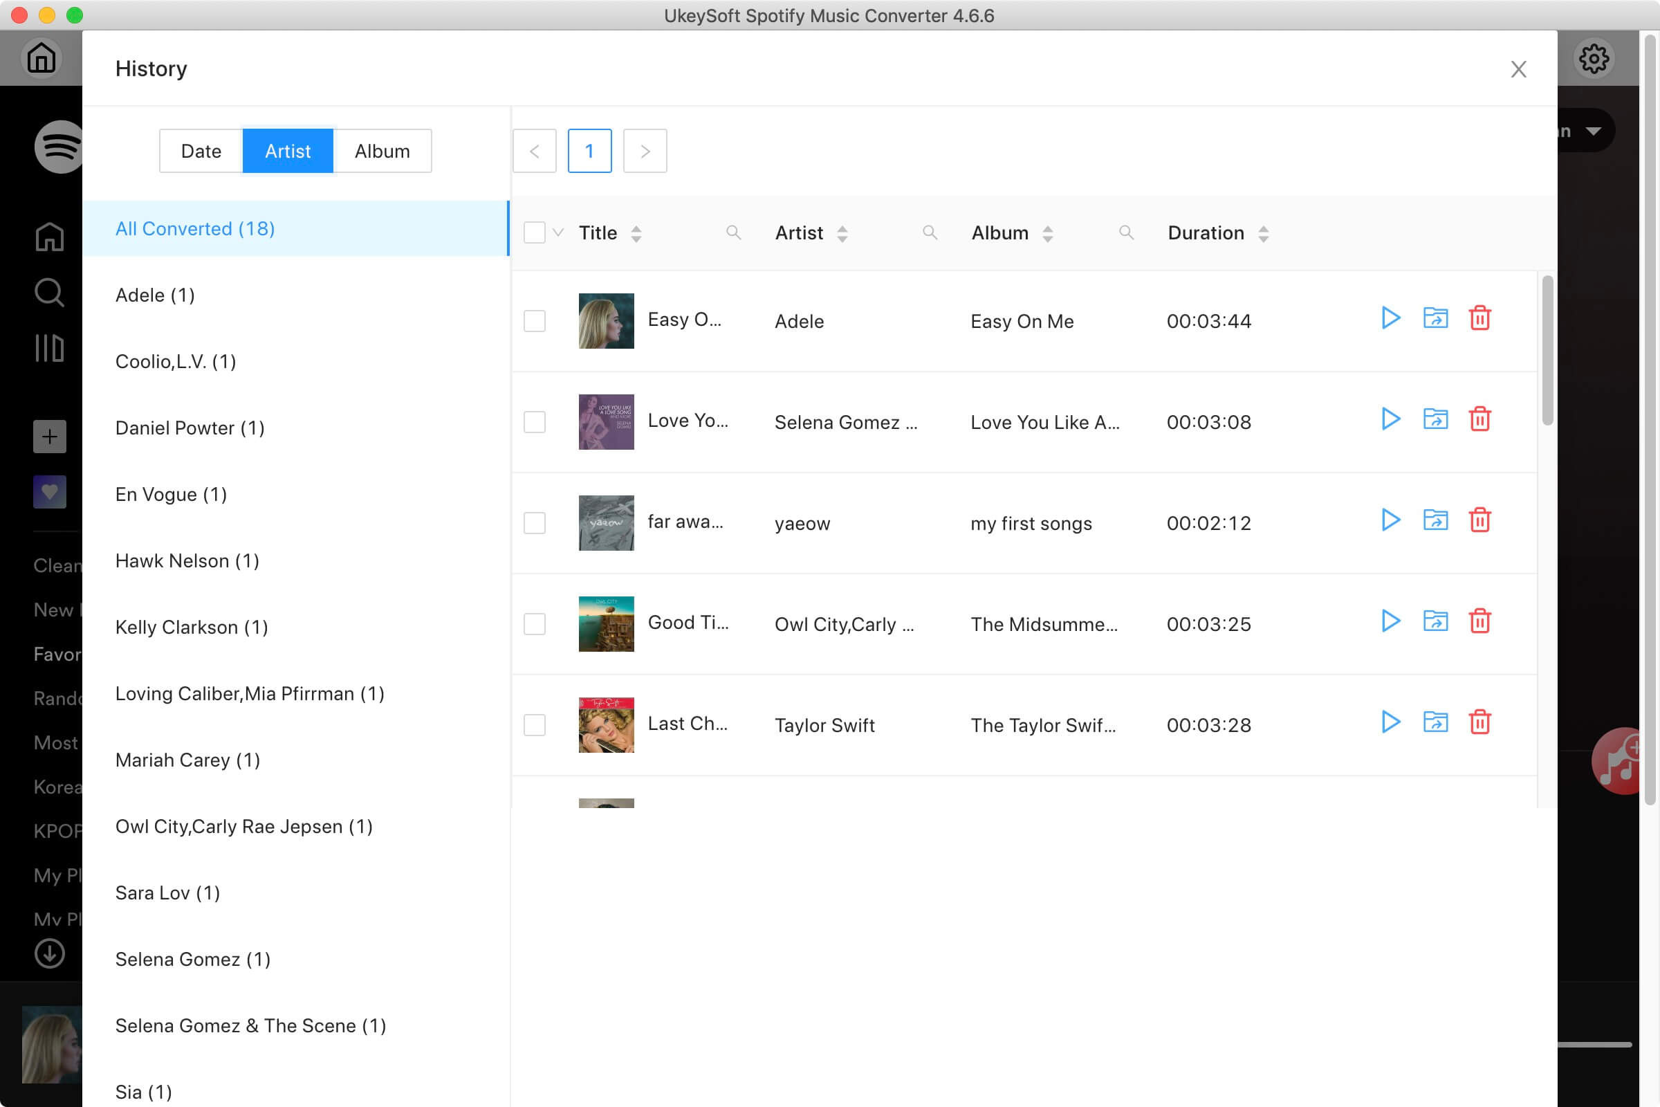Click the Easy On Me album thumbnail

607,321
